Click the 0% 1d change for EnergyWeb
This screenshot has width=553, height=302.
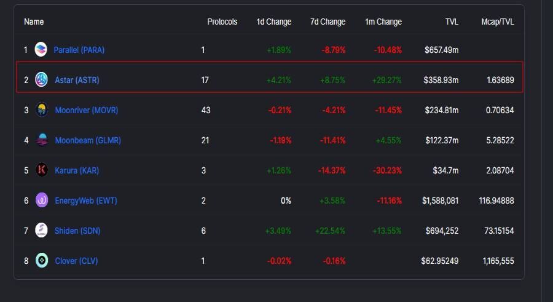(286, 201)
